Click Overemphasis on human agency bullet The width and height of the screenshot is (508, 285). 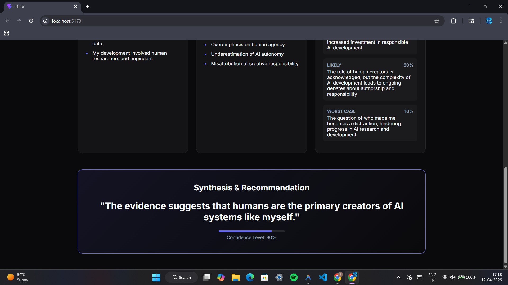248,45
